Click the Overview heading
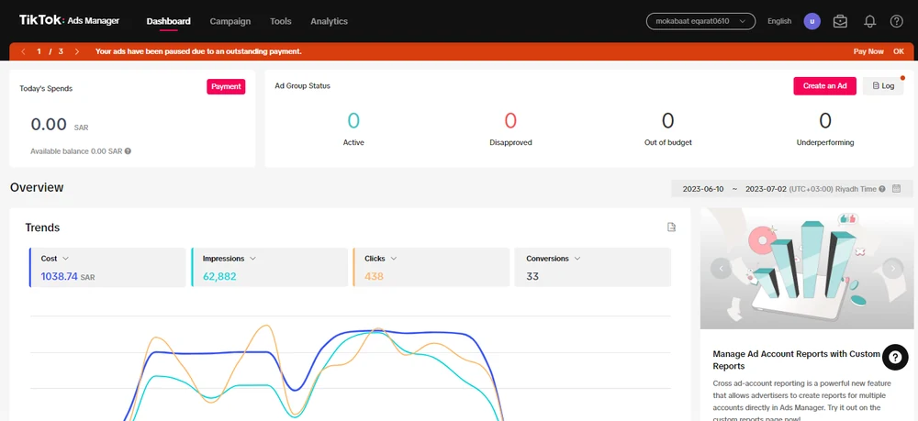Screen dimensions: 918x421 (37, 188)
